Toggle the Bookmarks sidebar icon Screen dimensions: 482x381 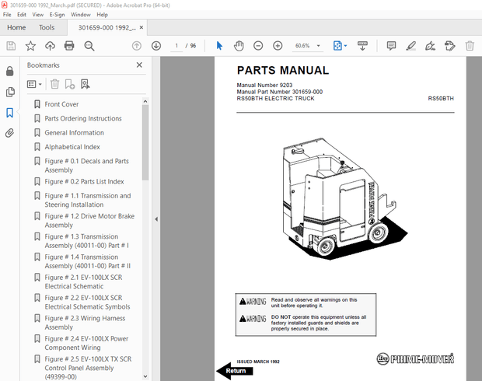coord(10,113)
